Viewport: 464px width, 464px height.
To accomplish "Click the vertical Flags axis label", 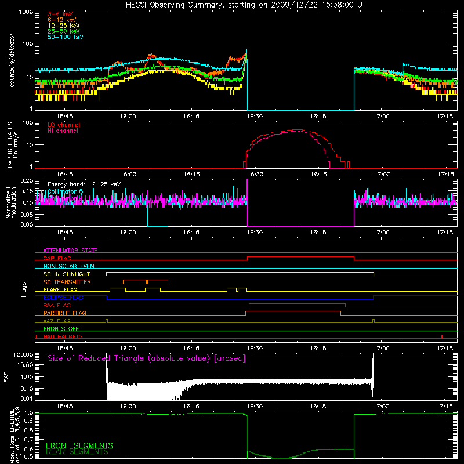I will (x=24, y=289).
